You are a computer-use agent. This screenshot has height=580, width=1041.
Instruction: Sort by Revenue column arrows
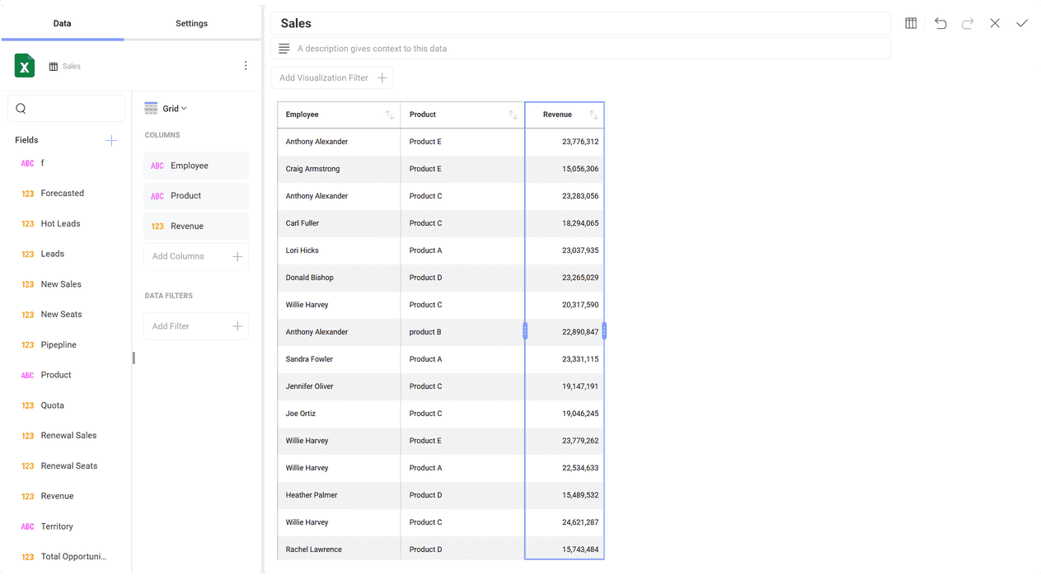coord(593,115)
